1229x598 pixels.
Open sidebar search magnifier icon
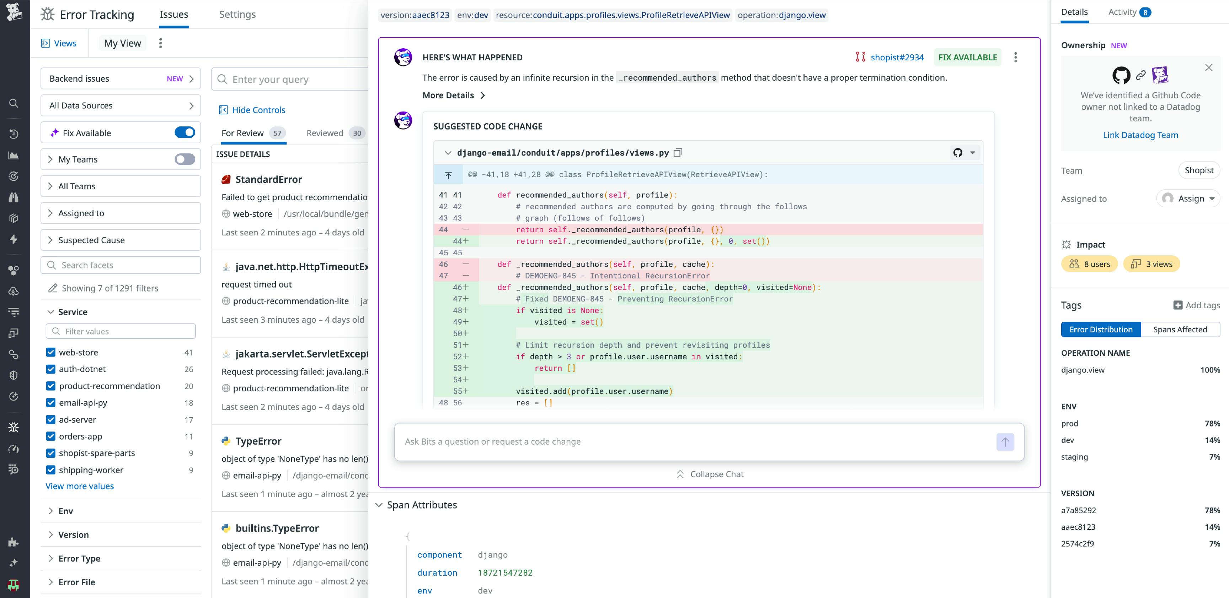click(14, 103)
